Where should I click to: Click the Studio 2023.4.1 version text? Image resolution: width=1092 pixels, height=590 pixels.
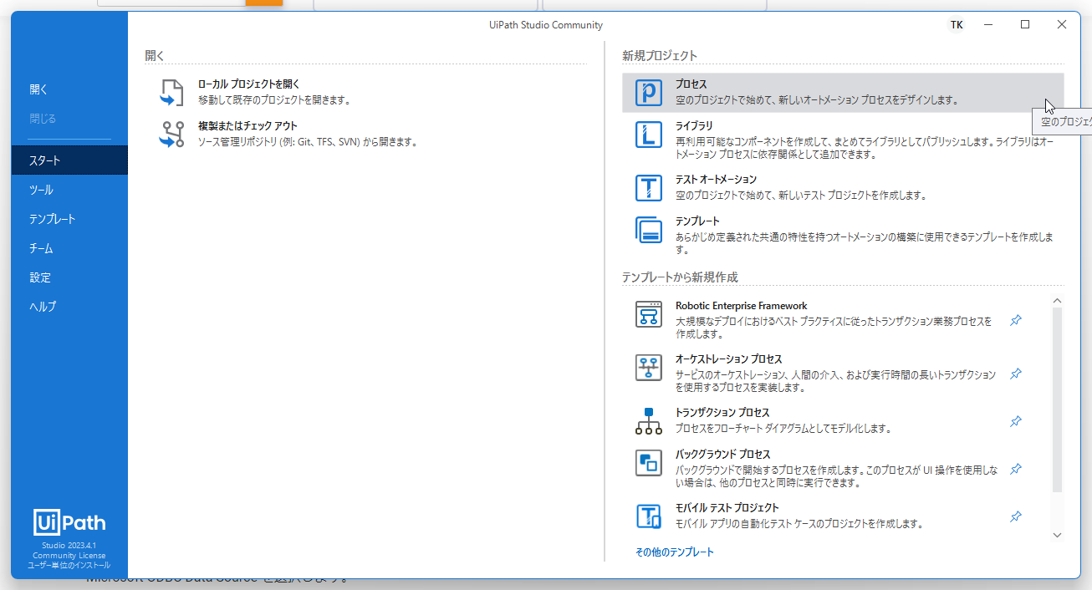(x=69, y=546)
